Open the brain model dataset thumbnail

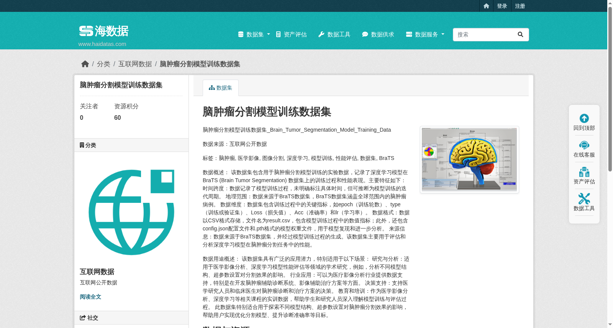[469, 160]
